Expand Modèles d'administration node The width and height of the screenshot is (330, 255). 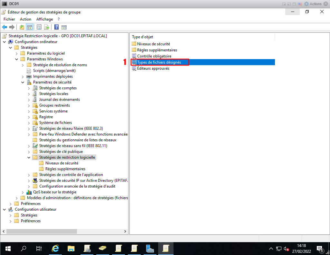click(17, 198)
